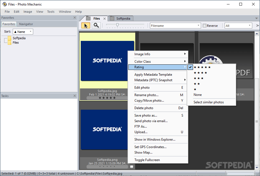260x176 pixels.
Task: Show more toolbar options chevron
Action: click(x=258, y=25)
